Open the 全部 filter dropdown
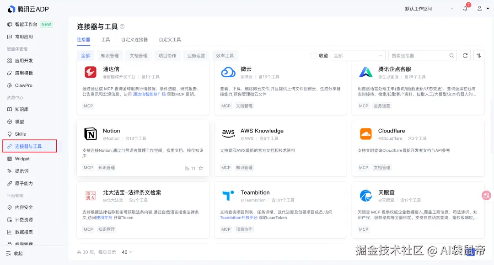 point(358,56)
